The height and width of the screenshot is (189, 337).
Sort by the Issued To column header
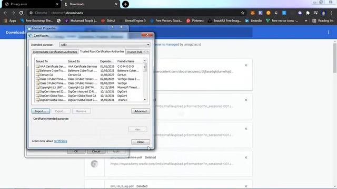click(x=51, y=61)
